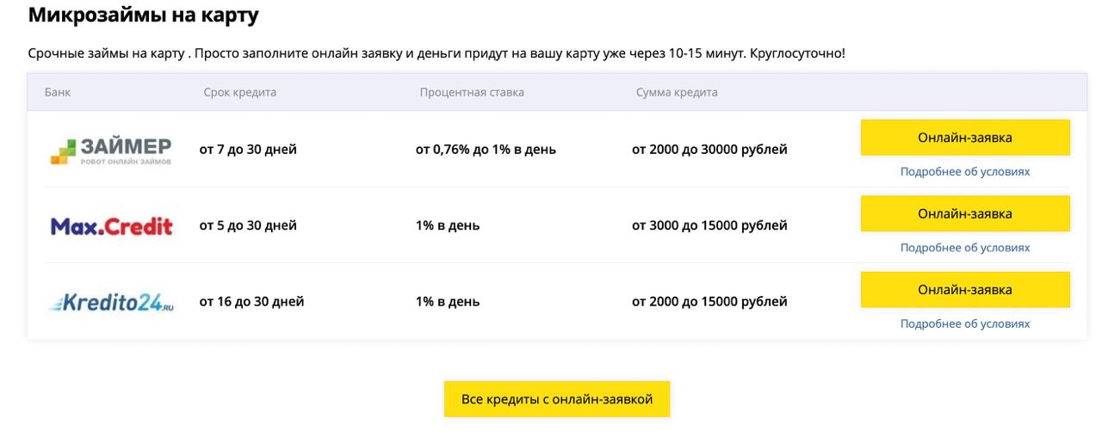Apply online for Max.Credit loan
Image resolution: width=1102 pixels, height=443 pixels.
coord(965,213)
